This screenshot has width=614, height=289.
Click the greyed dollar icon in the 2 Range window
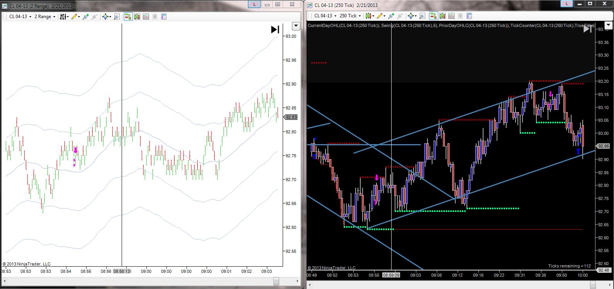(155, 17)
